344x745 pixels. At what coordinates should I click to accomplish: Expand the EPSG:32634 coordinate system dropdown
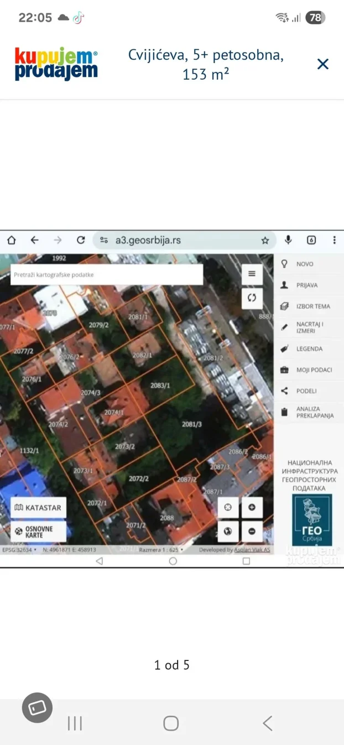[x=19, y=550]
